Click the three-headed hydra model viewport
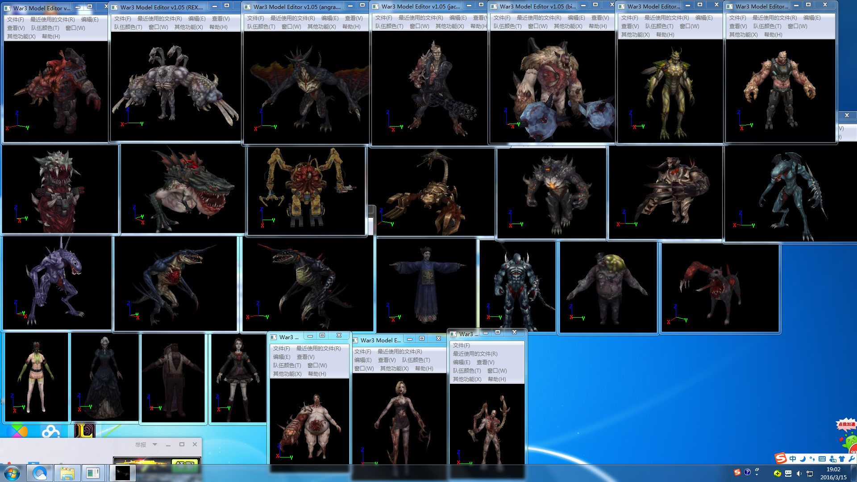This screenshot has width=857, height=482. (175, 86)
